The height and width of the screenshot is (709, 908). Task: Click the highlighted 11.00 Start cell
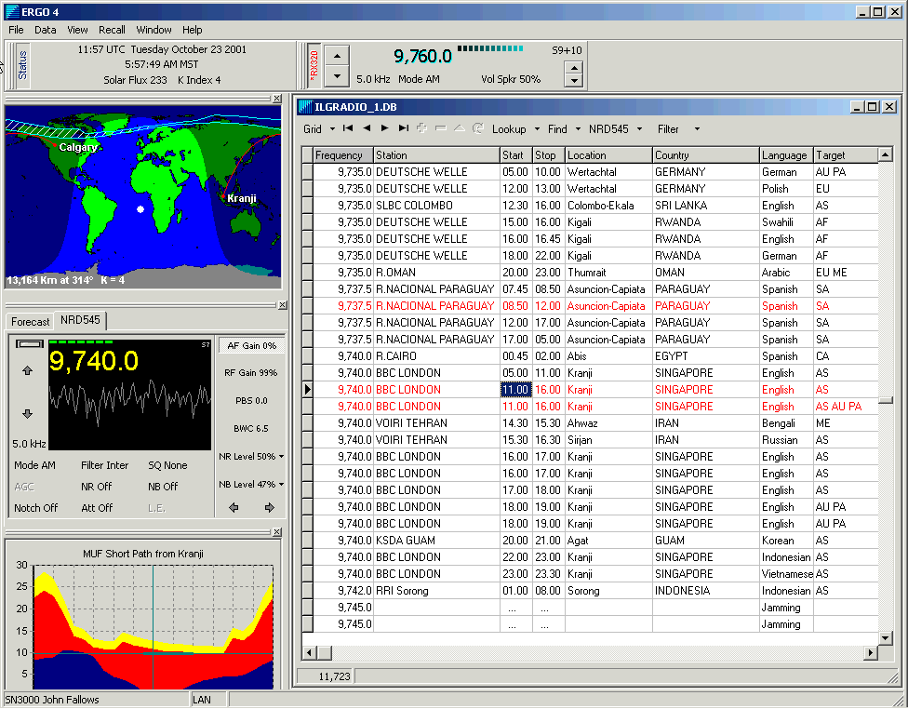coord(515,390)
